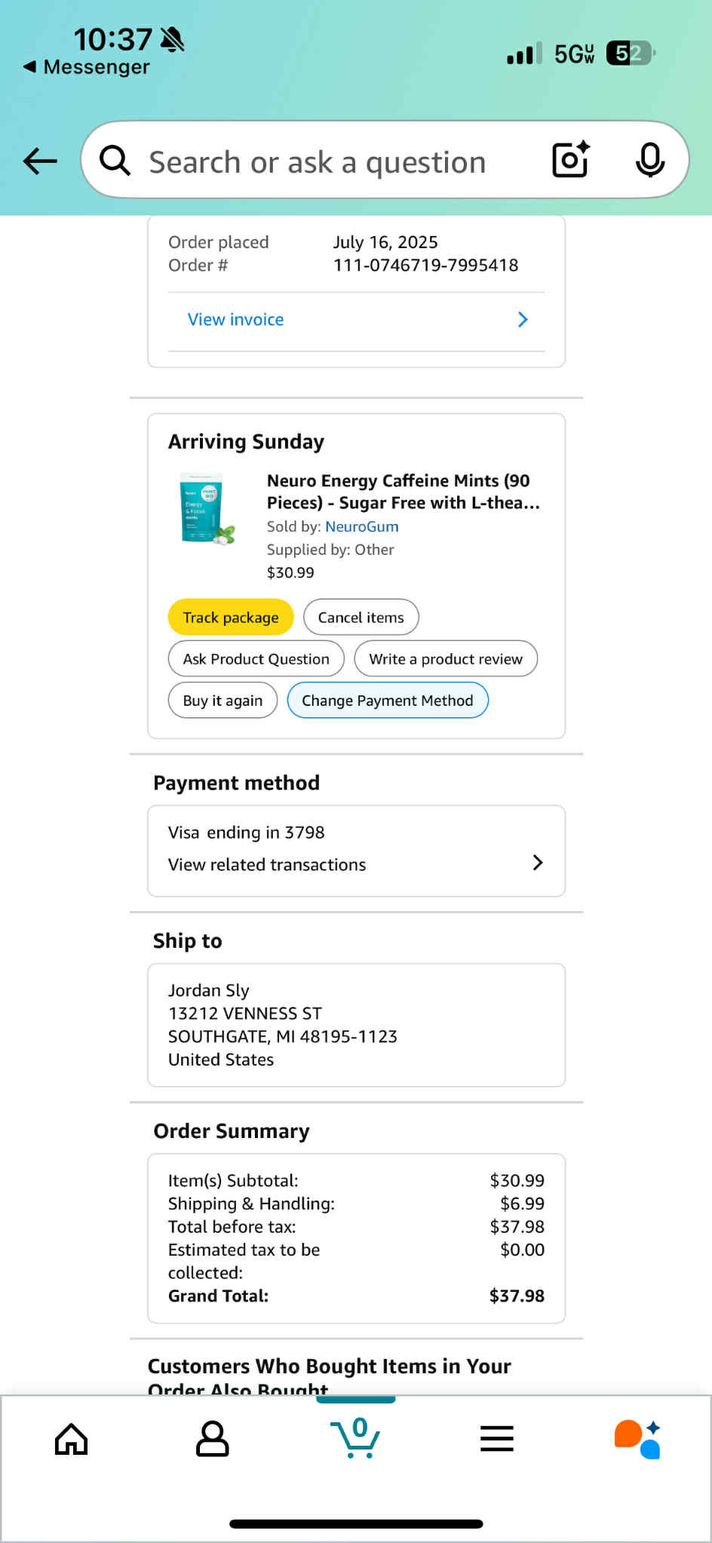
Task: Tap the microphone voice search icon
Action: coord(649,160)
